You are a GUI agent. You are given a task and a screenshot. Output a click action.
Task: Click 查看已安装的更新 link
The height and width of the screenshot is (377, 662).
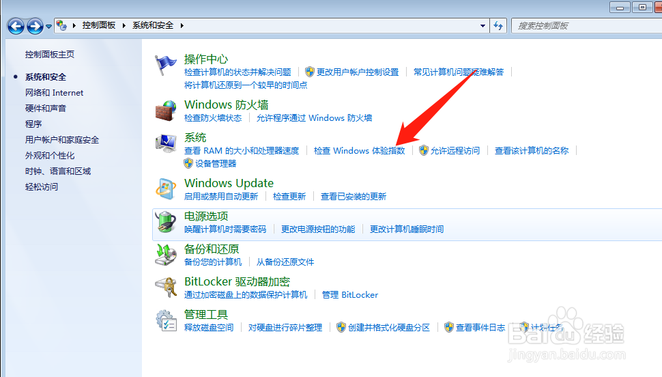pyautogui.click(x=354, y=197)
